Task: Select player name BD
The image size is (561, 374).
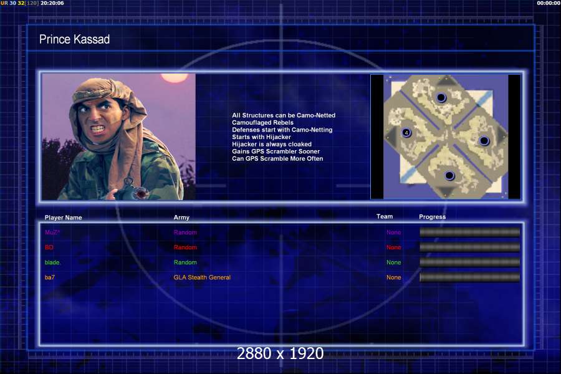Action: (49, 247)
